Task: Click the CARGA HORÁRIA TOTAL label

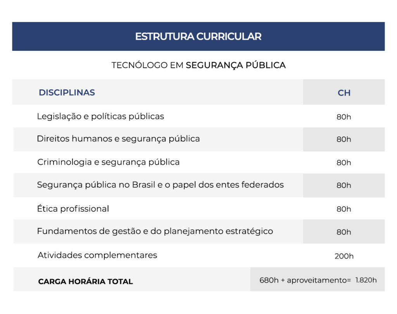Action: [85, 281]
